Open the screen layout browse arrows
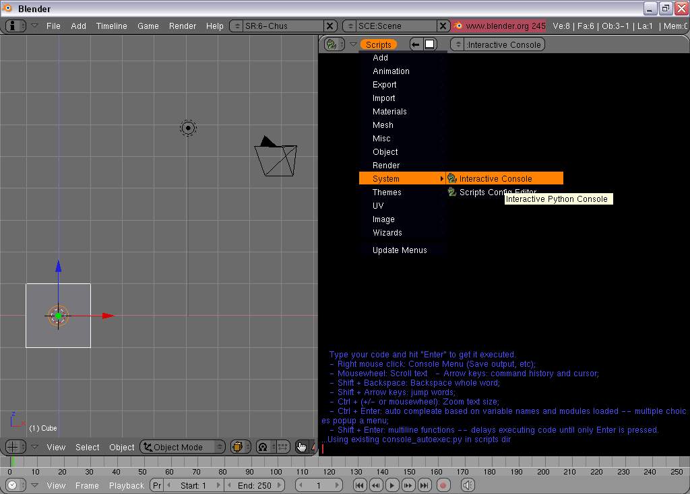Image resolution: width=690 pixels, height=494 pixels. tap(237, 26)
